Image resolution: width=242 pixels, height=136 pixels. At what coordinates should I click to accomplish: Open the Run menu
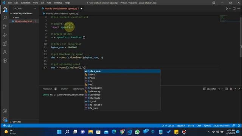point(49,3)
